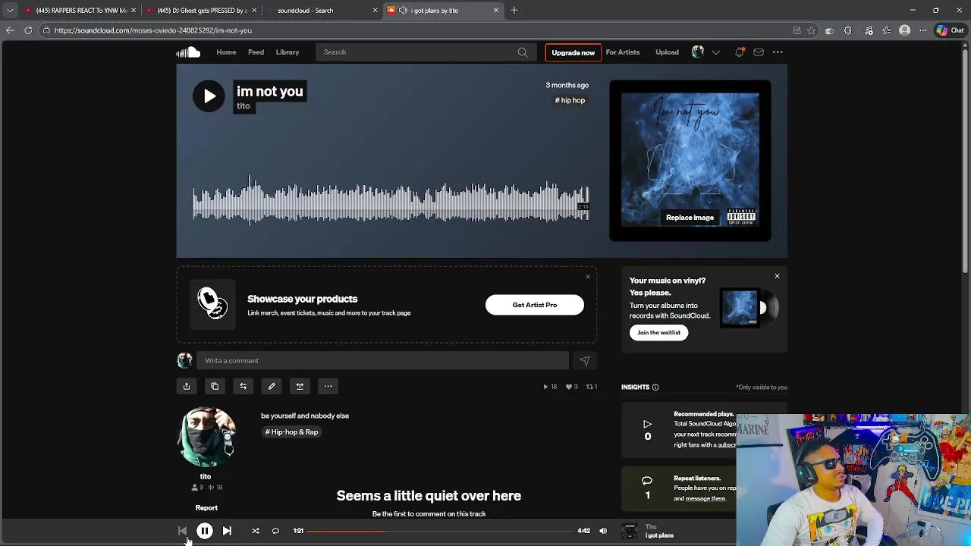Open the messages envelope icon
The height and width of the screenshot is (546, 971).
tap(759, 52)
